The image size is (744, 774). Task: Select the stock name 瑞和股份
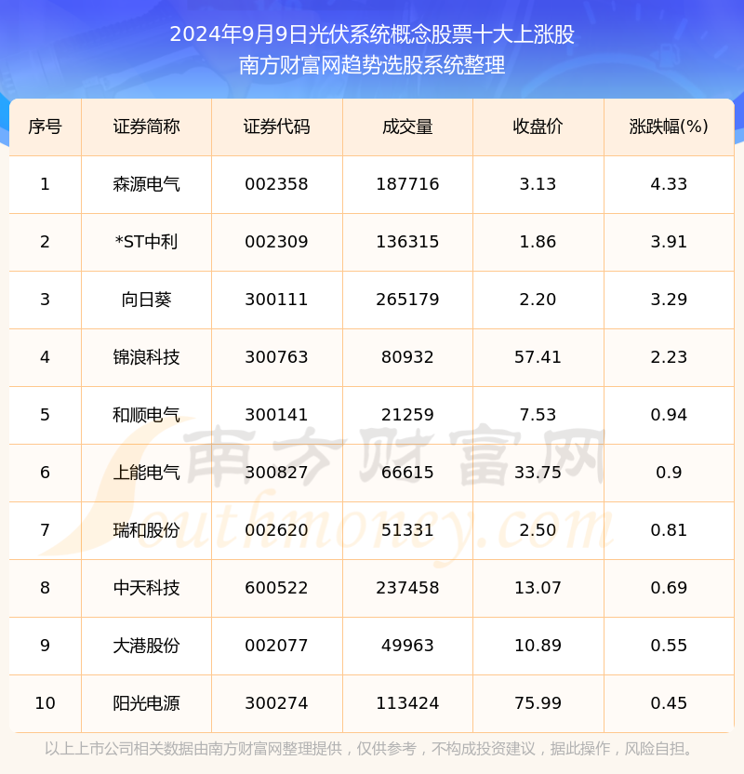point(146,530)
